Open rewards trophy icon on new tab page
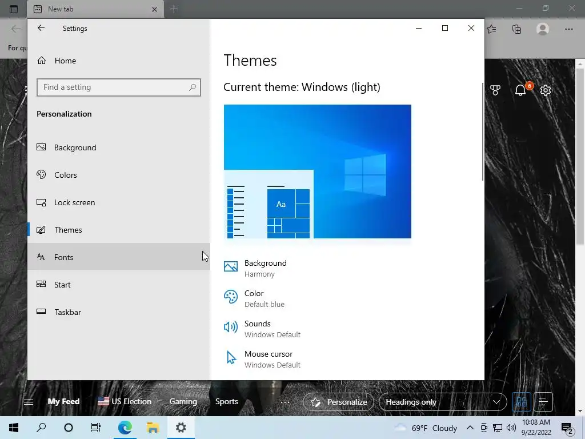The image size is (585, 439). (x=495, y=90)
